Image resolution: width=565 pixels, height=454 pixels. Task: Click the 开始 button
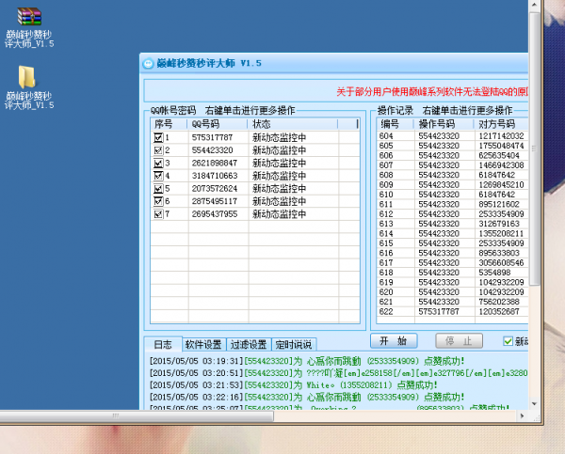pyautogui.click(x=394, y=340)
